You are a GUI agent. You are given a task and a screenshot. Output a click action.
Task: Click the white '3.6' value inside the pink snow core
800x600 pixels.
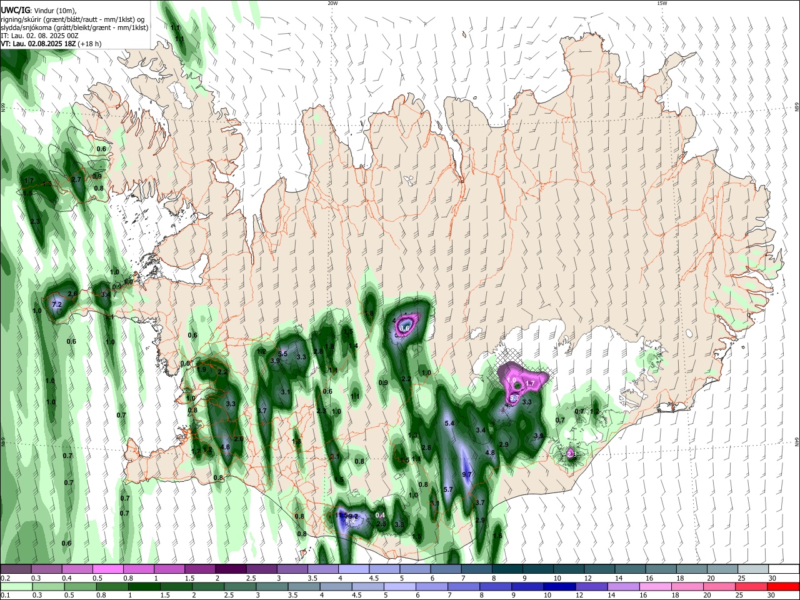click(404, 328)
